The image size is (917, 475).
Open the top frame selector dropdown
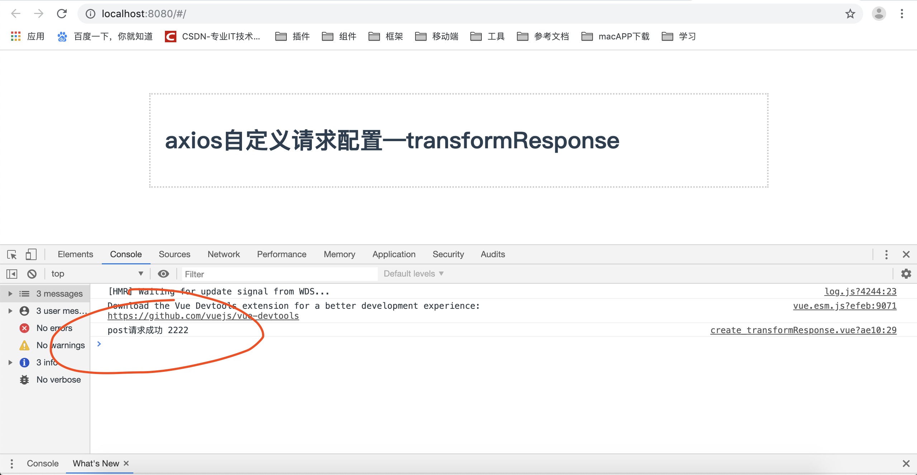coord(97,273)
